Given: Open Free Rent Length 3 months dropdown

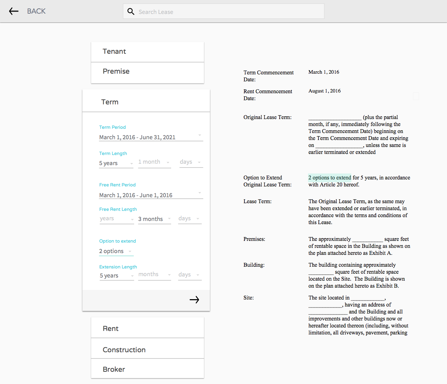Looking at the screenshot, I should click(x=154, y=219).
